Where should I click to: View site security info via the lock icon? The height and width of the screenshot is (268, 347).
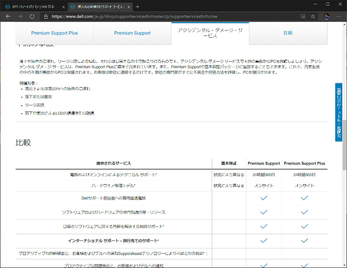[x=45, y=16]
